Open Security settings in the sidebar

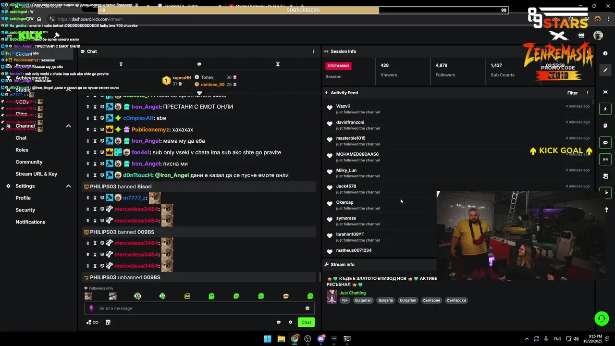click(25, 210)
